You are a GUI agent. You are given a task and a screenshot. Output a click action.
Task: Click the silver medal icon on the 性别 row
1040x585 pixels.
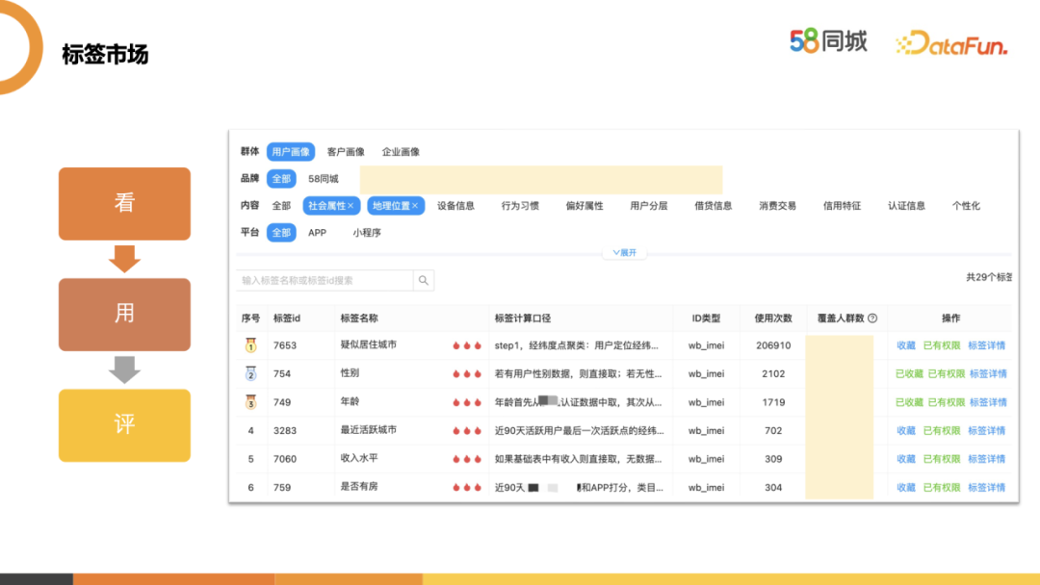click(249, 373)
